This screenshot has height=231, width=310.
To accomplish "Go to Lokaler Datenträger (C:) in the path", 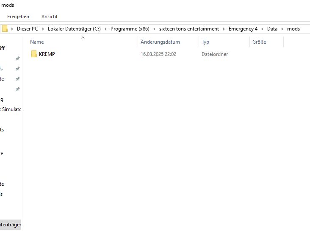I will pos(74,29).
